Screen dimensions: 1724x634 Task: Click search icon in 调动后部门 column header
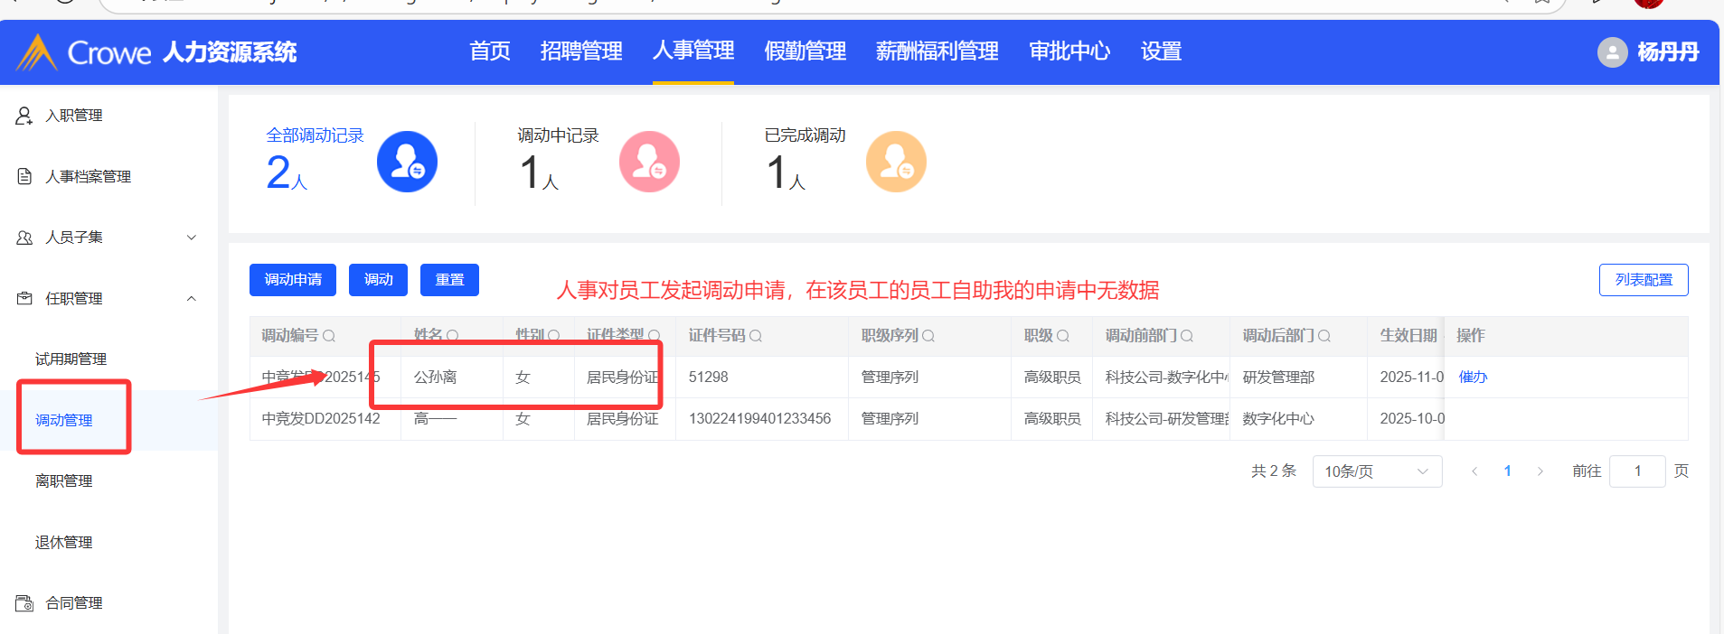click(1324, 336)
